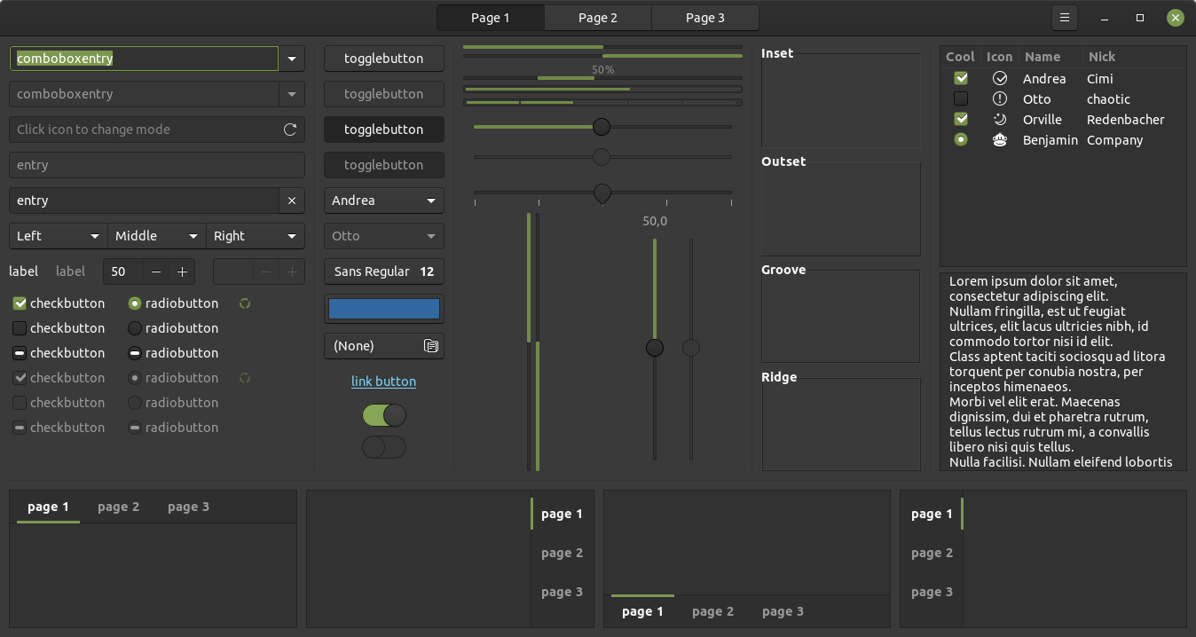Uncheck Orville's Cool checkbox
This screenshot has width=1196, height=637.
961,120
